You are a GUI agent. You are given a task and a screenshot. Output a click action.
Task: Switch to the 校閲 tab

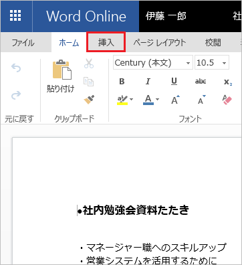click(x=213, y=42)
